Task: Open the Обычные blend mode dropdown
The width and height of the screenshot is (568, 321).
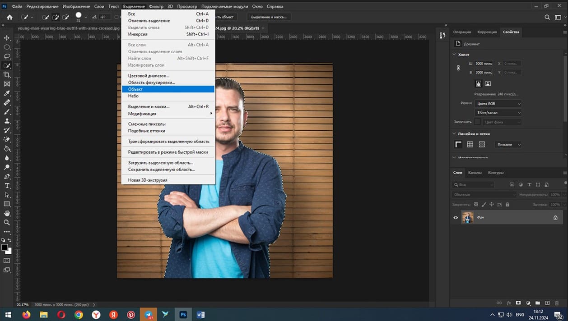Action: [x=484, y=194]
